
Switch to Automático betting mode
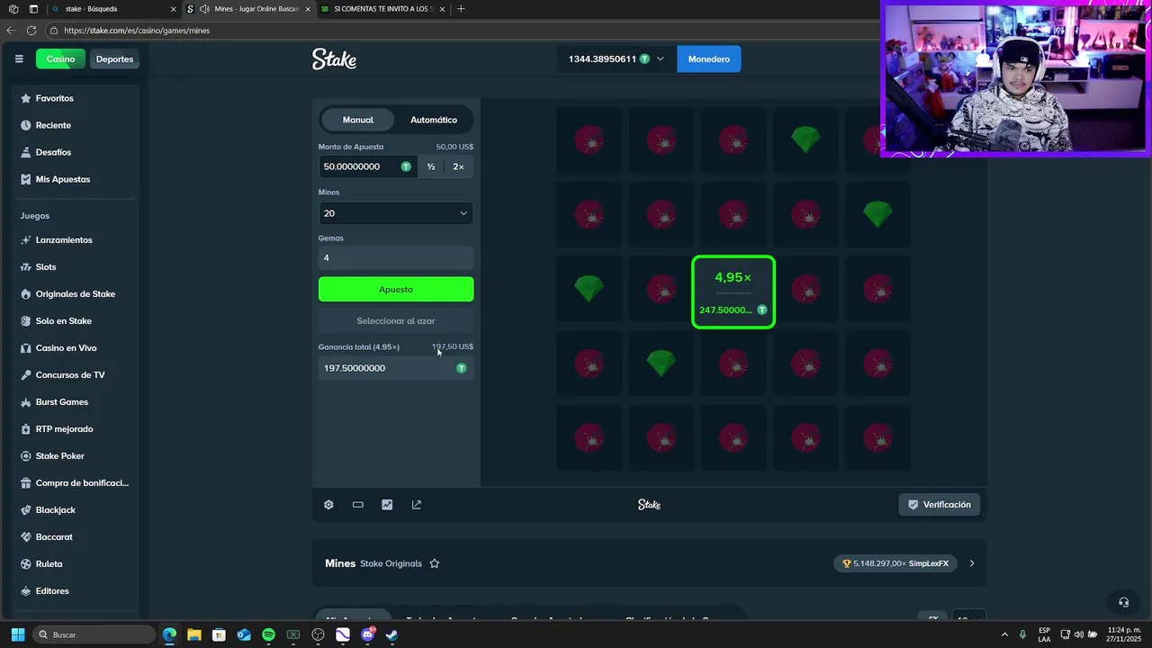point(434,120)
